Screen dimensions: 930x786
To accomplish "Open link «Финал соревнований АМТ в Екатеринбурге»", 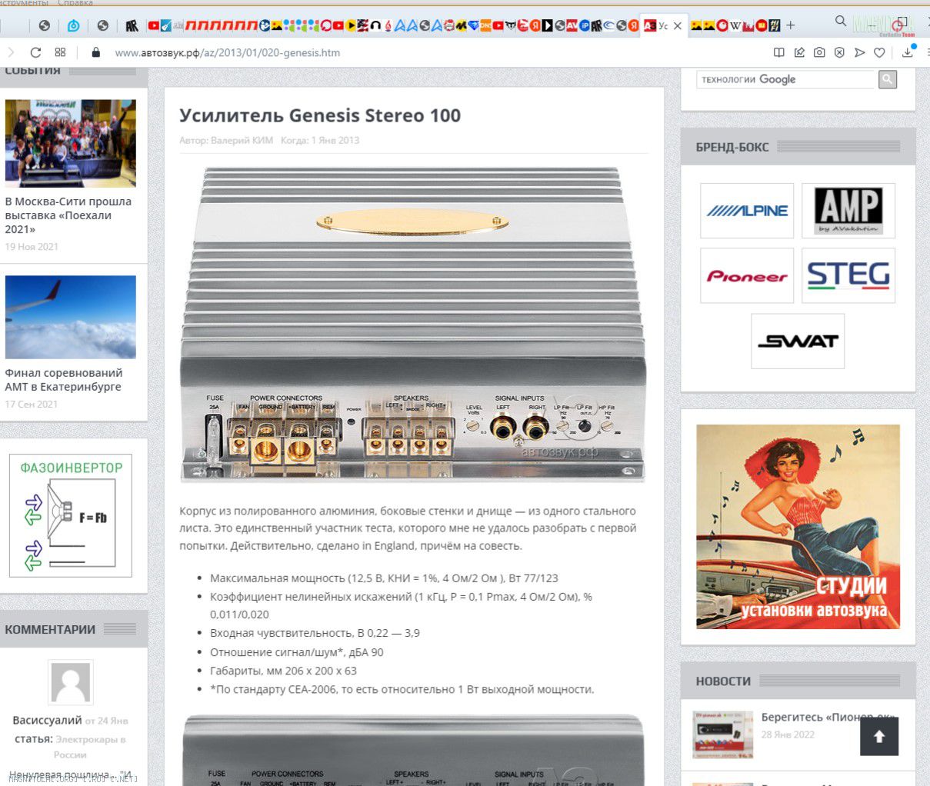I will pyautogui.click(x=64, y=380).
